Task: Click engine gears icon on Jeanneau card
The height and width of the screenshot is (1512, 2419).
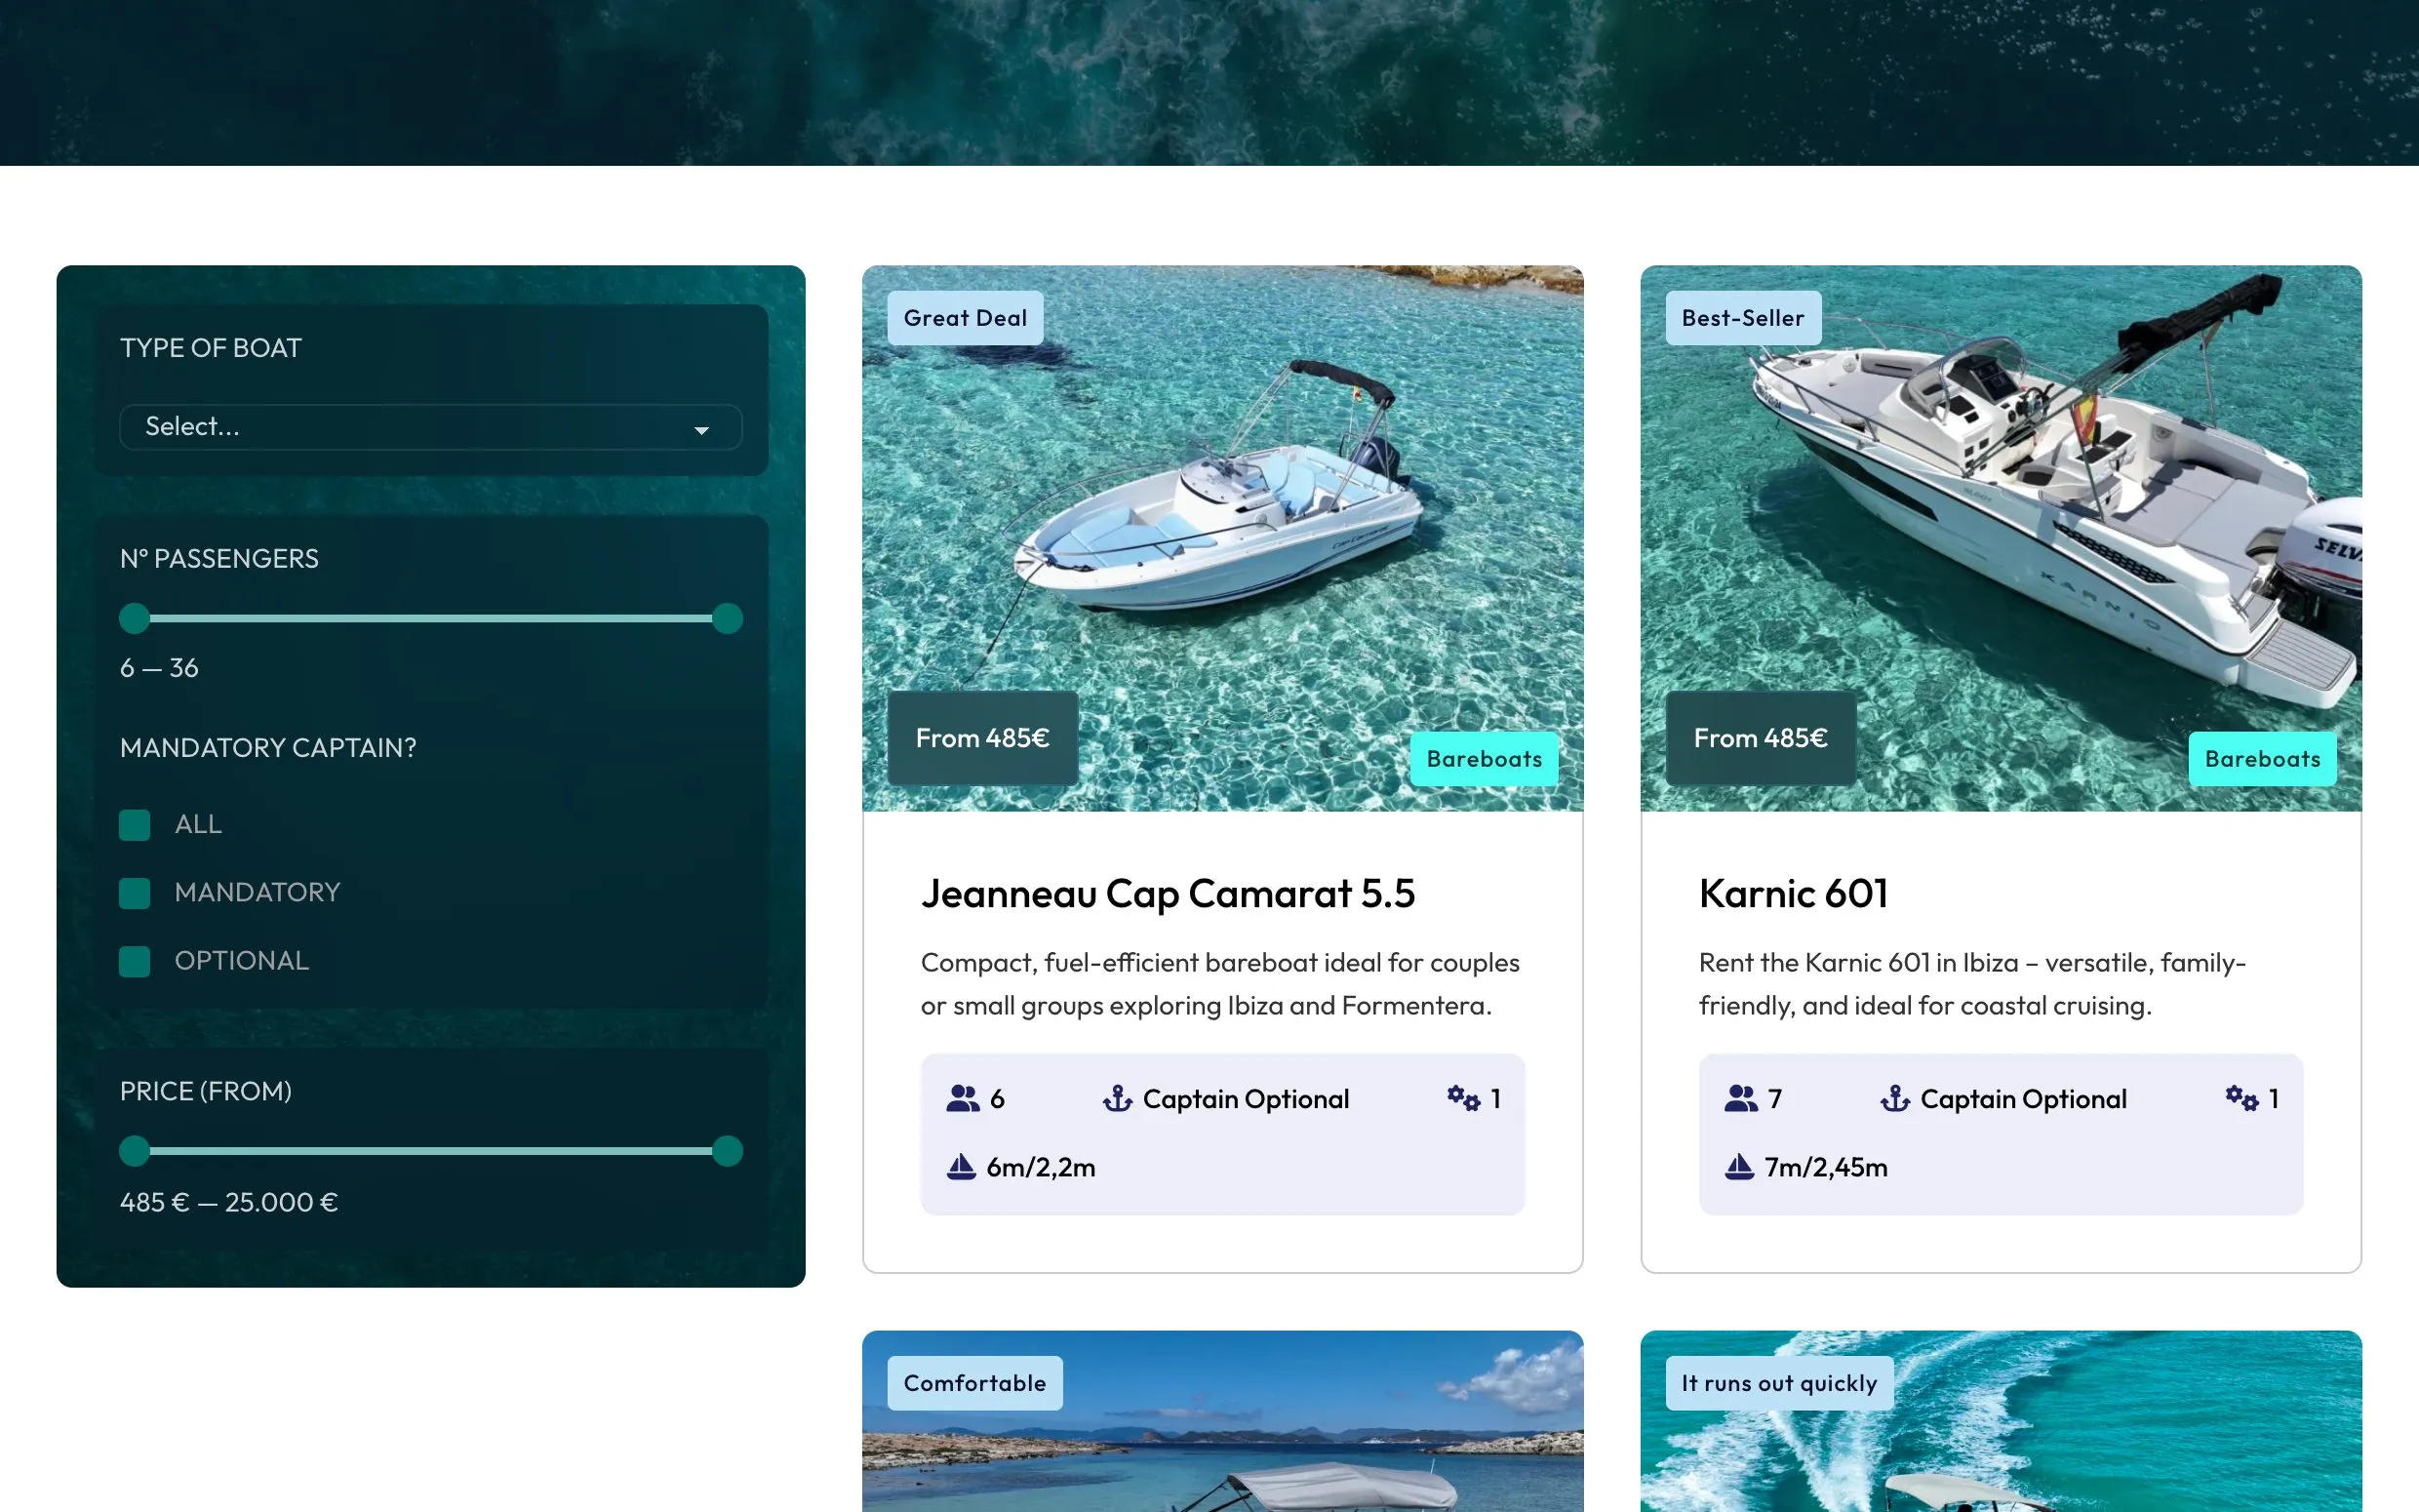Action: [1463, 1098]
